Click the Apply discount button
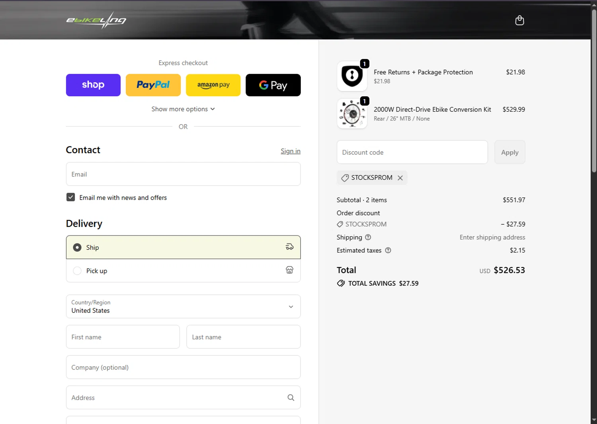This screenshot has width=597, height=424. (510, 152)
